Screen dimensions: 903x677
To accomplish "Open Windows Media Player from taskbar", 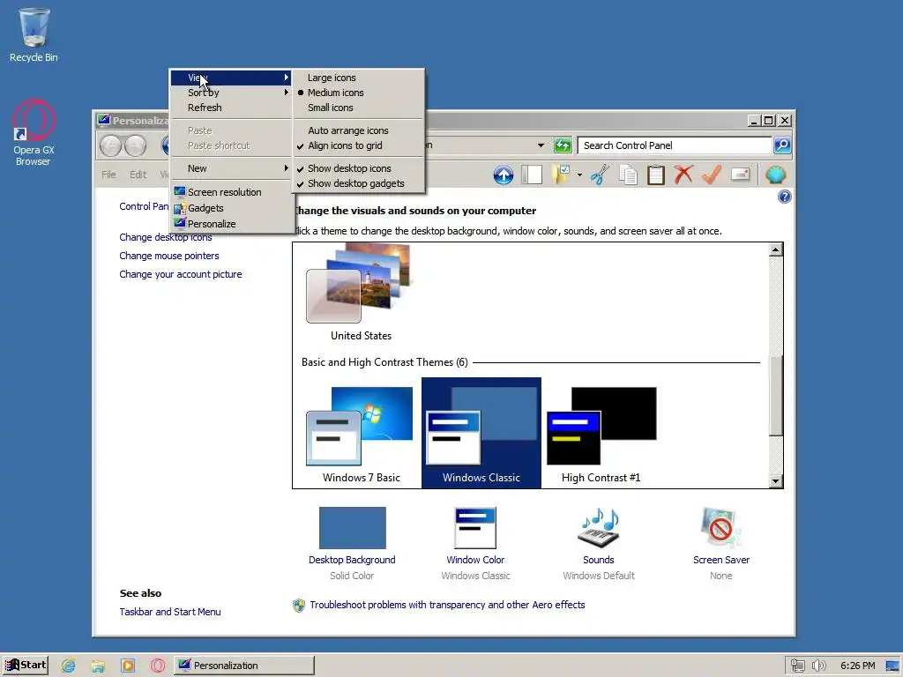I will (x=128, y=666).
